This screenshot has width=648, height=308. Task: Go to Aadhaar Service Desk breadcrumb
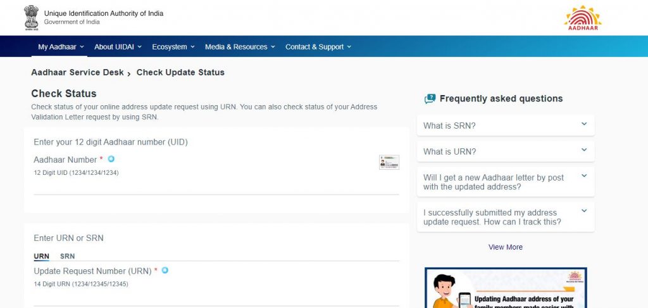pyautogui.click(x=77, y=72)
